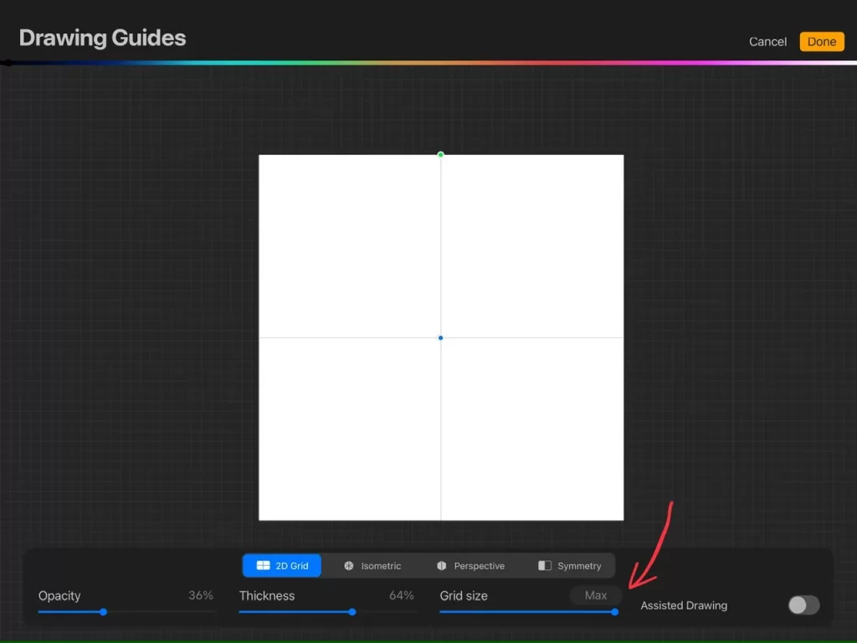
Task: Switch to the Isometric guide tab
Action: (372, 565)
